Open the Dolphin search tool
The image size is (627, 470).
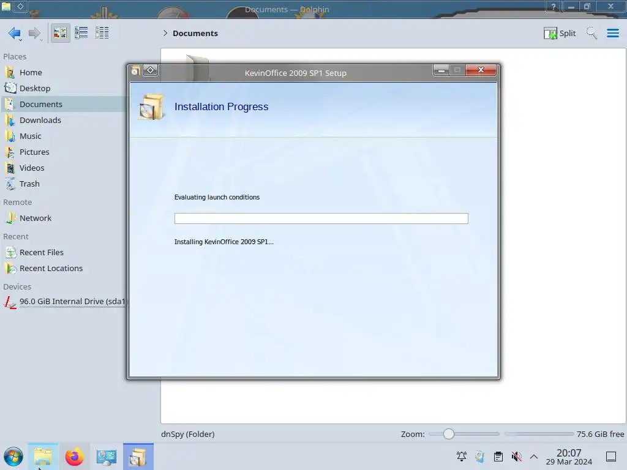pos(591,33)
